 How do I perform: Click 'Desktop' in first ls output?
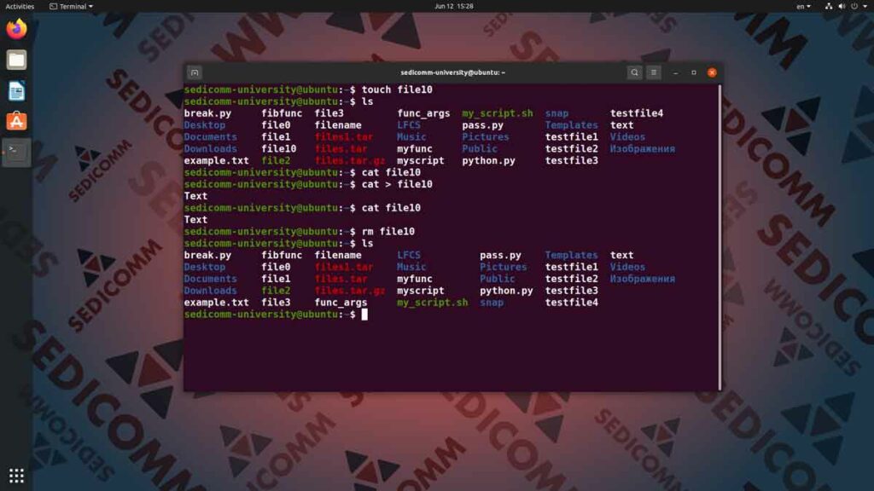coord(205,125)
